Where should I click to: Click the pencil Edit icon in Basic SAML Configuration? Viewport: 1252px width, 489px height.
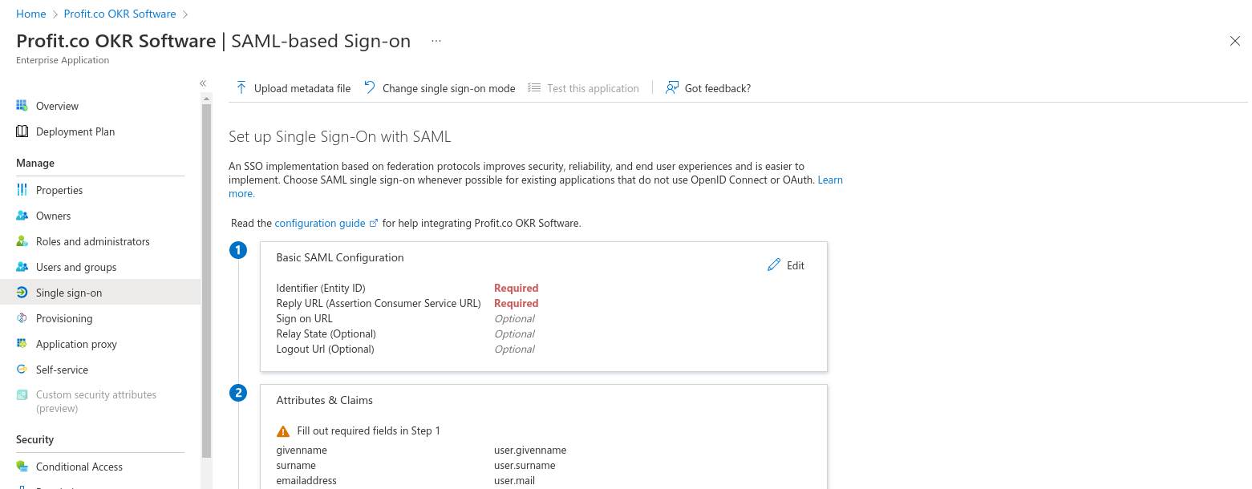pyautogui.click(x=774, y=265)
